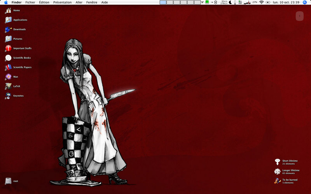Screen dimensions: 311x194
Task: Open the Aide menu
Action: pyautogui.click(x=105, y=2)
